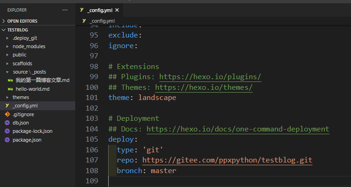The image size is (351, 187).
Task: Click the 'theme' key on line 101
Action: click(x=119, y=98)
